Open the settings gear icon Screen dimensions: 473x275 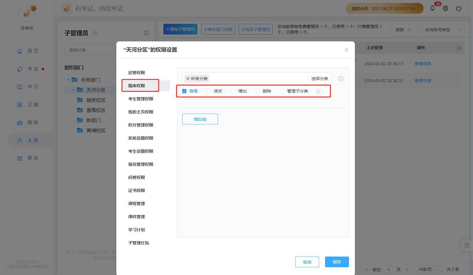[x=446, y=8]
